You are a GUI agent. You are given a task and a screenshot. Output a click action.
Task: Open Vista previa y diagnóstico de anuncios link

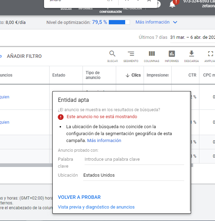coord(96,207)
